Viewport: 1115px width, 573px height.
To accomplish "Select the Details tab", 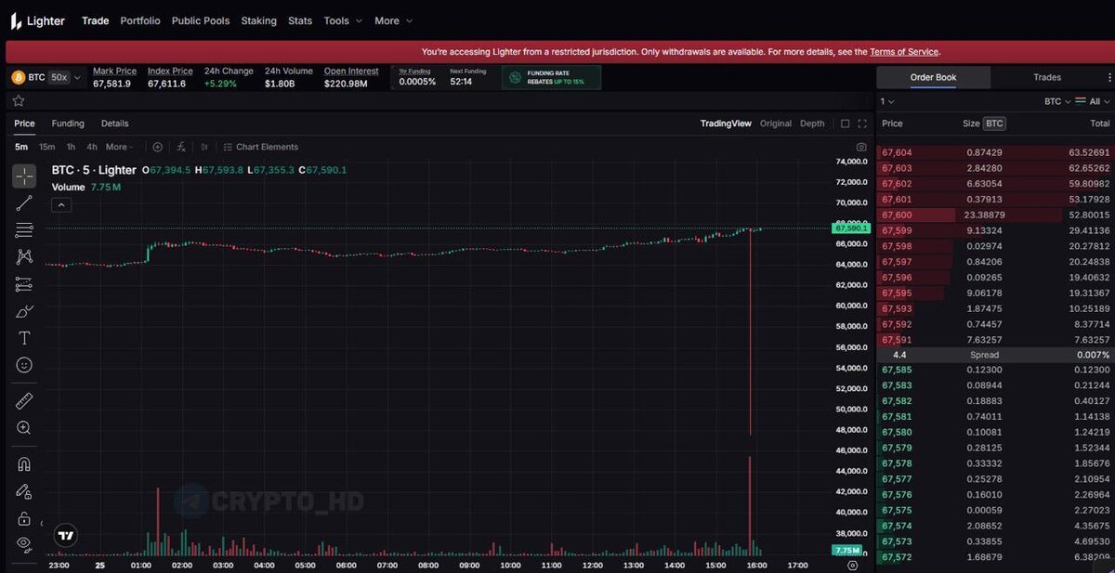I will (115, 124).
